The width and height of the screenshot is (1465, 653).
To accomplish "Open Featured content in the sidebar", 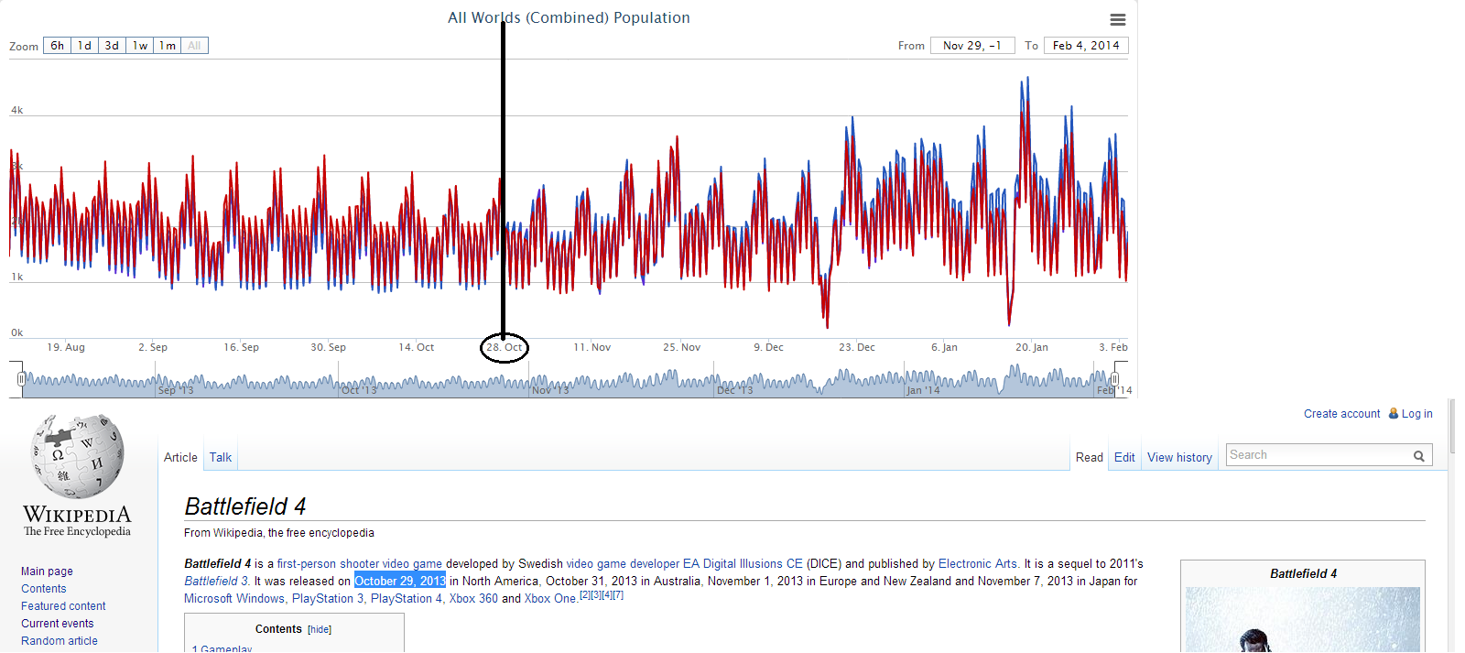I will coord(63,606).
